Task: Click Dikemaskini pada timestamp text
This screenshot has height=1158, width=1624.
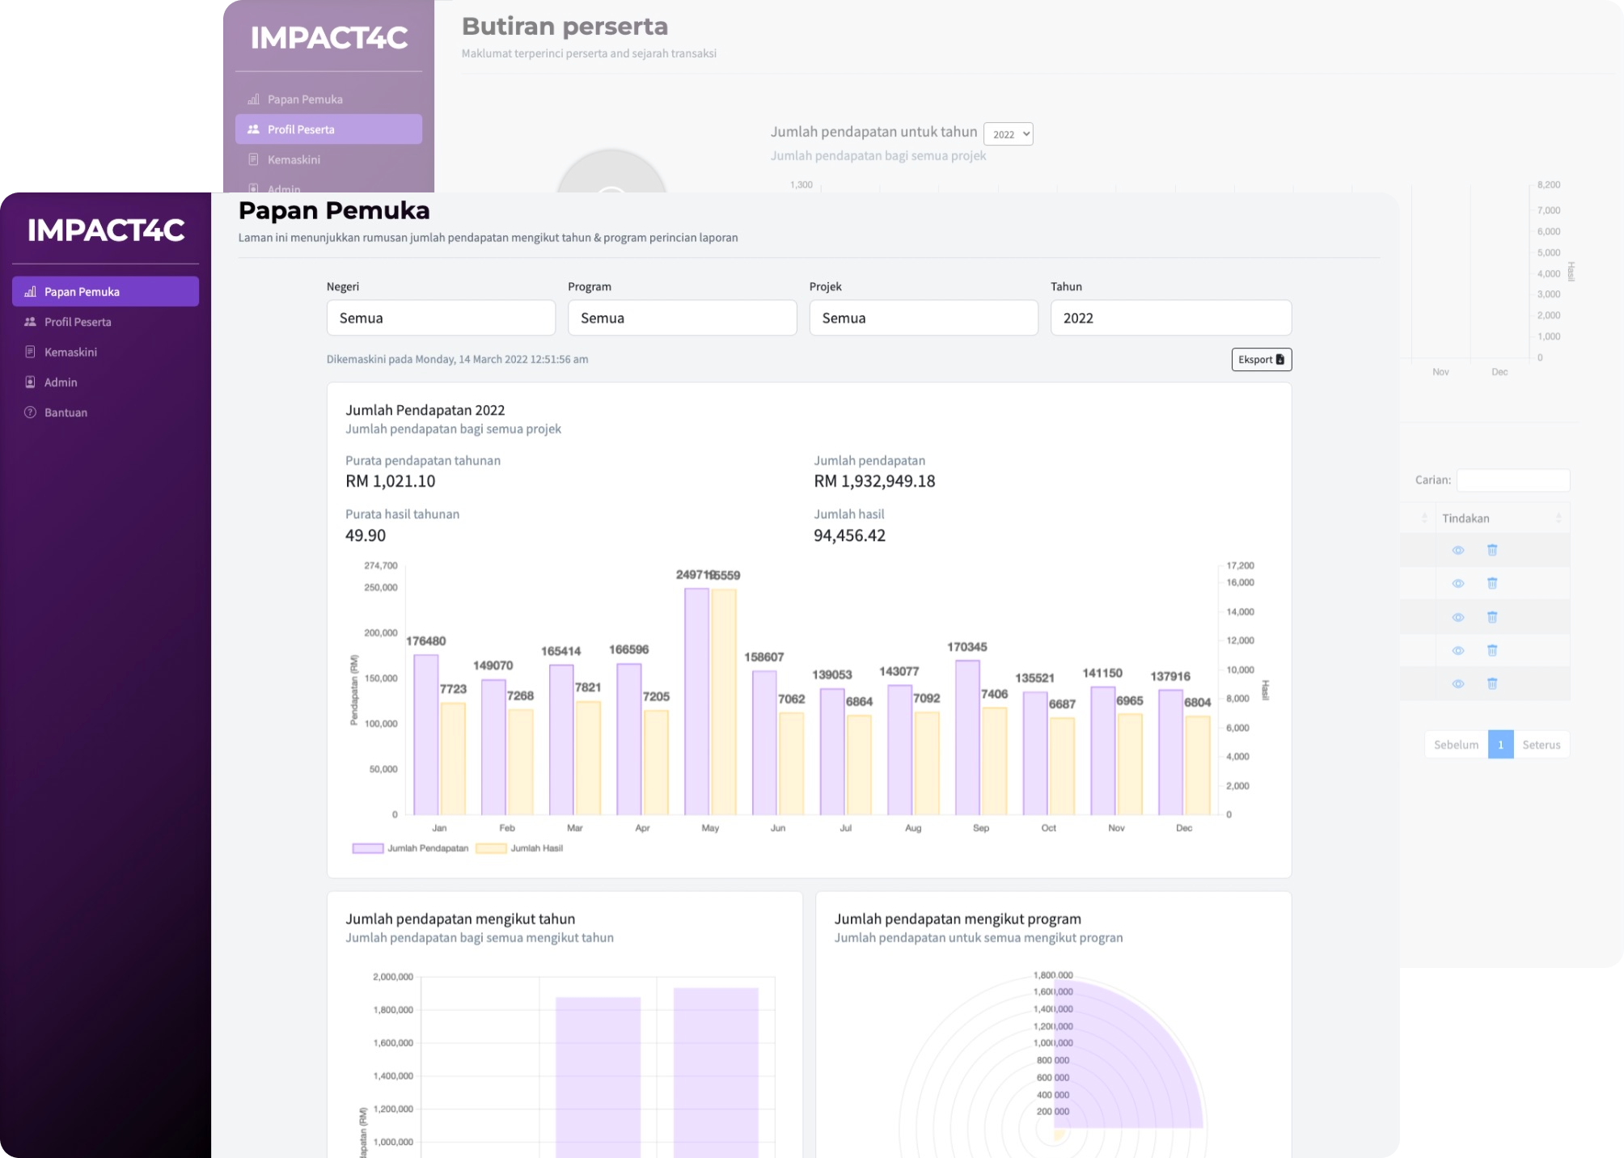Action: [457, 359]
